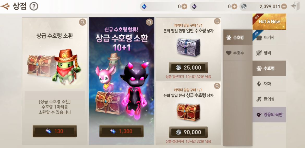
Task: Select the 수호령 paw sub-tab
Action: (x=238, y=38)
